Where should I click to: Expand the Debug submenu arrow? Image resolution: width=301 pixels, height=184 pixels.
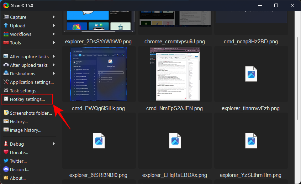(54, 144)
